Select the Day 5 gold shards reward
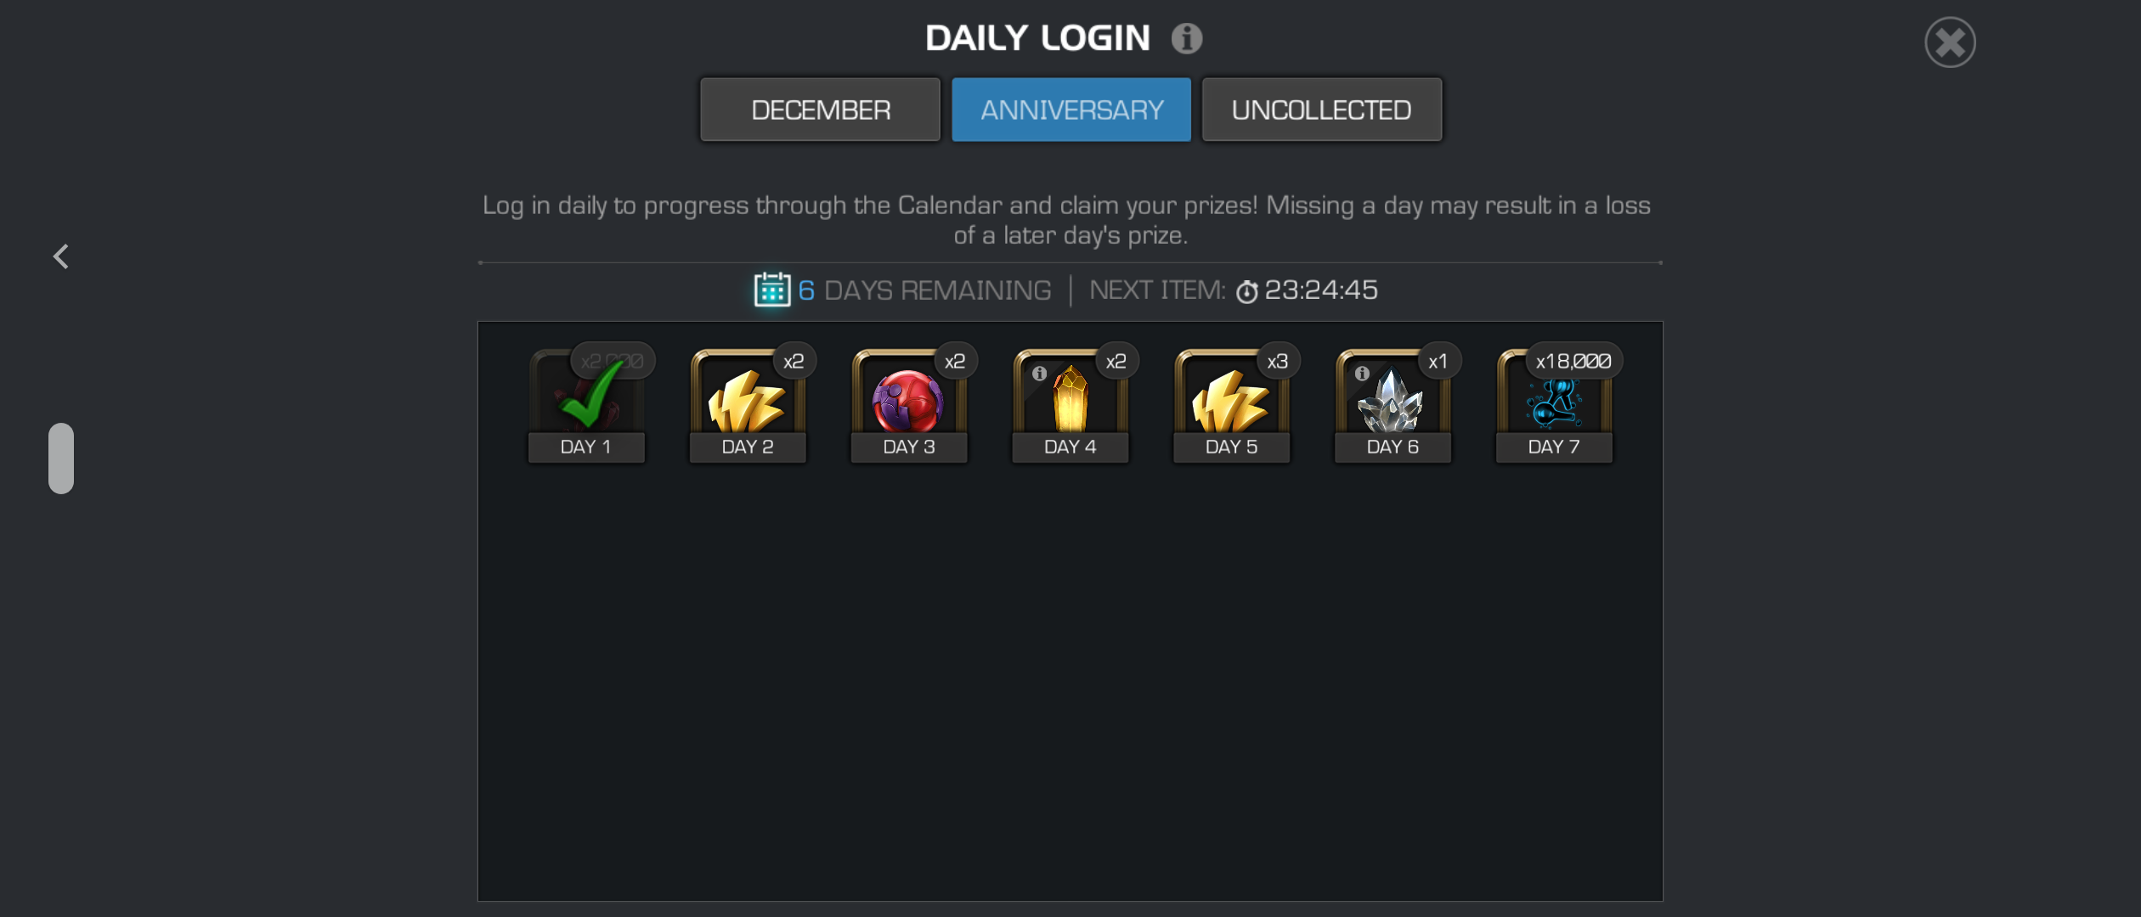Image resolution: width=2141 pixels, height=917 pixels. click(x=1231, y=405)
